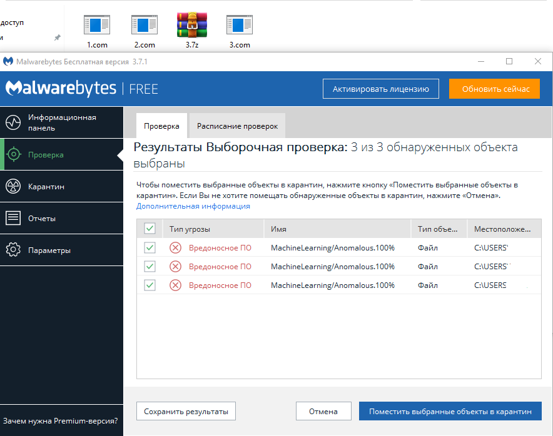Viewport: 553px width, 436px height.
Task: Open Зачем нужна Premium-версия? link
Action: 60,421
